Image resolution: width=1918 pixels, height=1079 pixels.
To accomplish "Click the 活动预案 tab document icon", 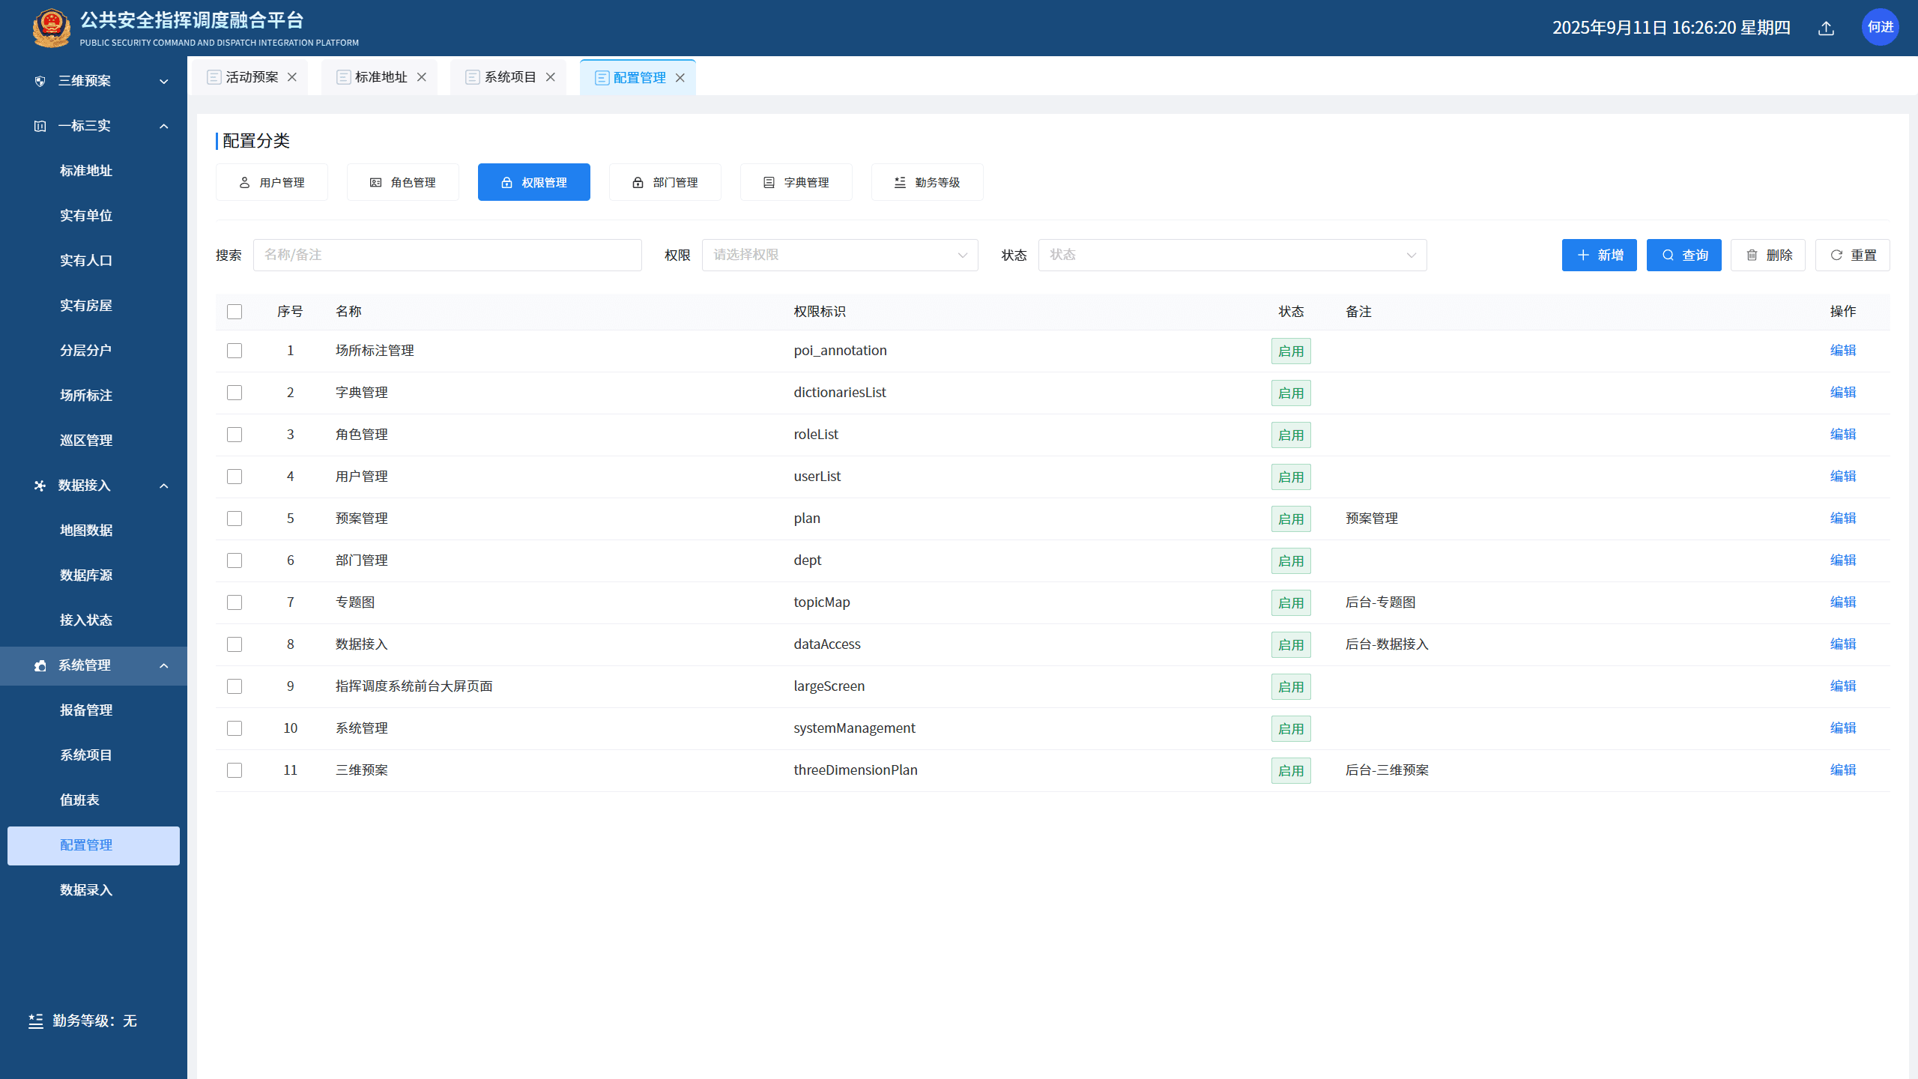I will [214, 77].
